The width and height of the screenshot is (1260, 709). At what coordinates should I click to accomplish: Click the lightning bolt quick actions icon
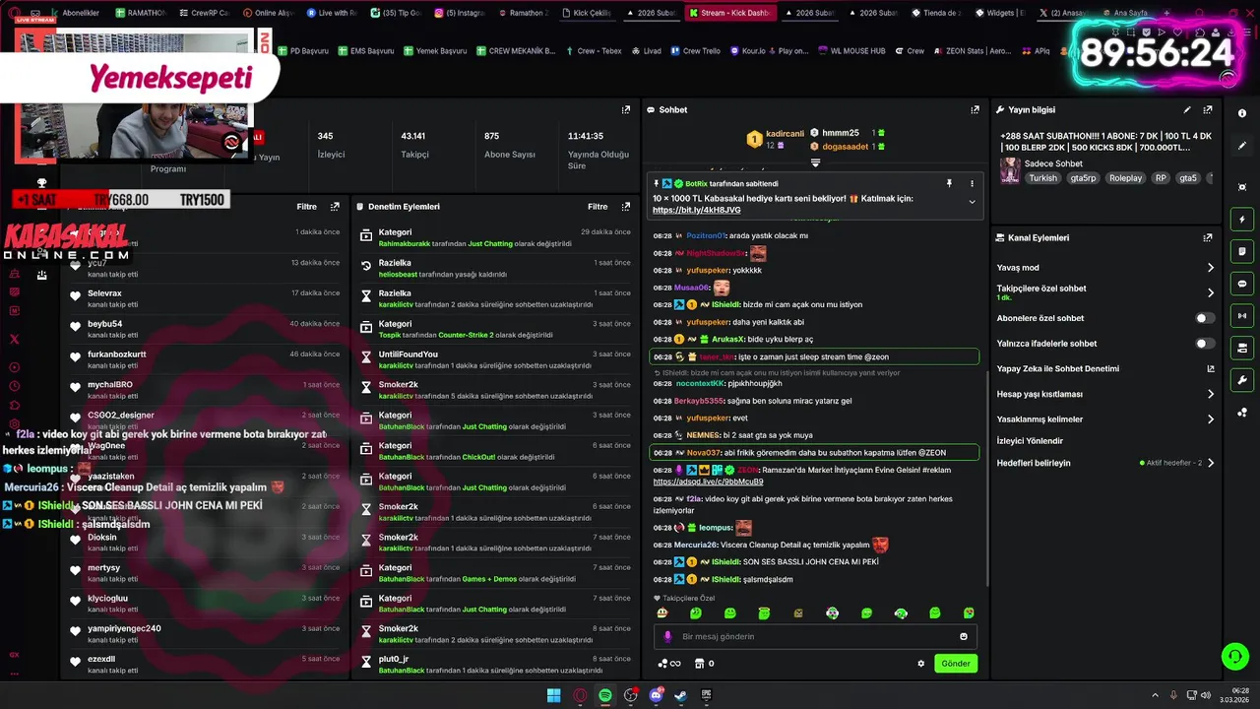(1242, 220)
